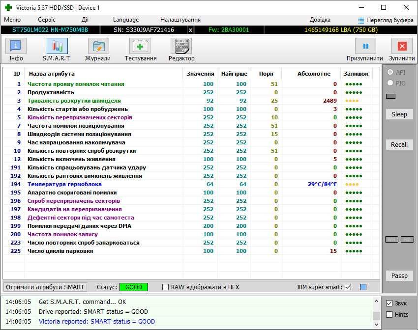Viewport: 418px width, 330px height.
Task: Click the Перегляд буфера buffer view icon
Action: click(360, 20)
